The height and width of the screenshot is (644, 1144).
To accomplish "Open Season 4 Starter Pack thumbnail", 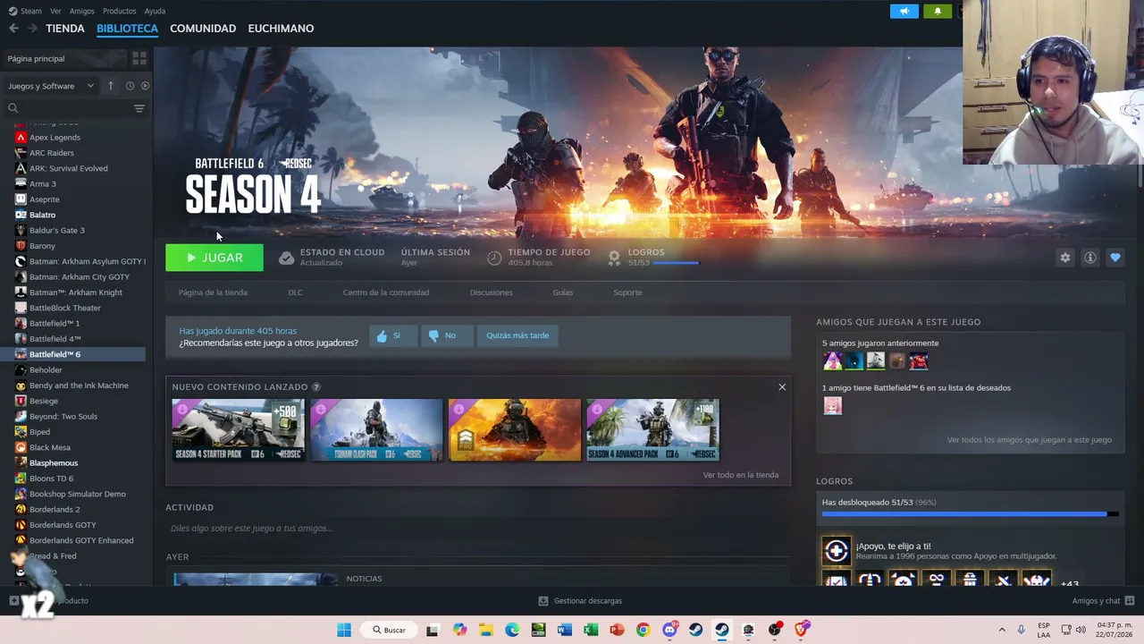I will pyautogui.click(x=239, y=430).
